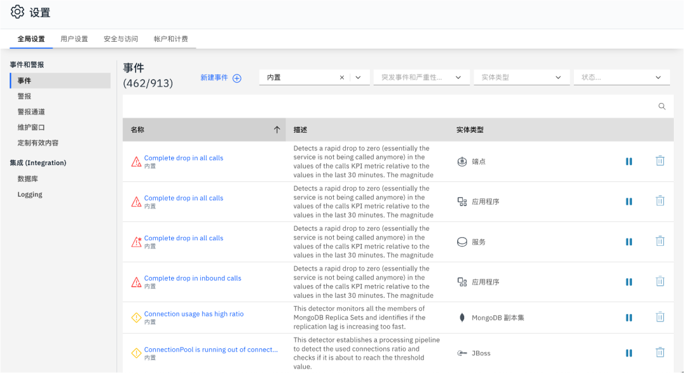
Task: Disable the Complete drop in inbound calls detector
Action: [629, 281]
